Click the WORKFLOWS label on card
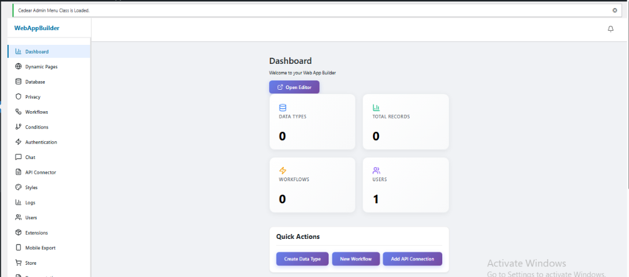 294,179
